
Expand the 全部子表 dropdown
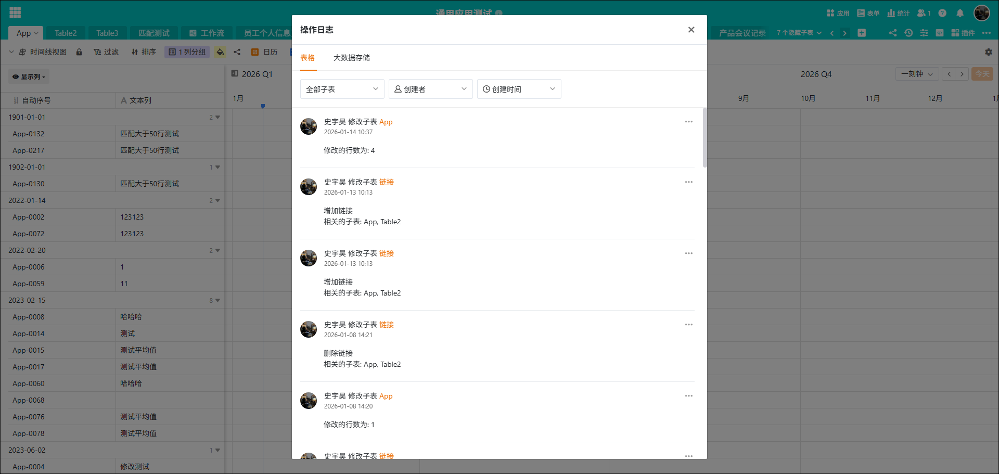(x=342, y=89)
